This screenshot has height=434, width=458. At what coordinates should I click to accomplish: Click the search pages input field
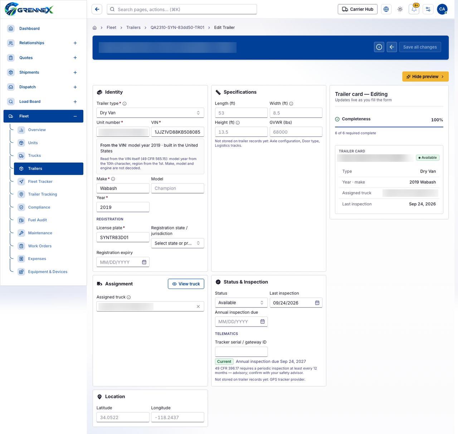pos(182,9)
